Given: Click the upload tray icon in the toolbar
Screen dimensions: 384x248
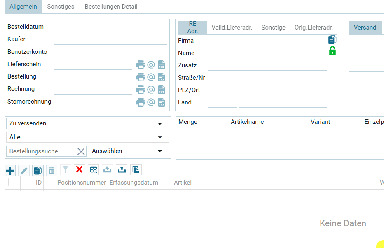Looking at the screenshot, I should pyautogui.click(x=122, y=169).
